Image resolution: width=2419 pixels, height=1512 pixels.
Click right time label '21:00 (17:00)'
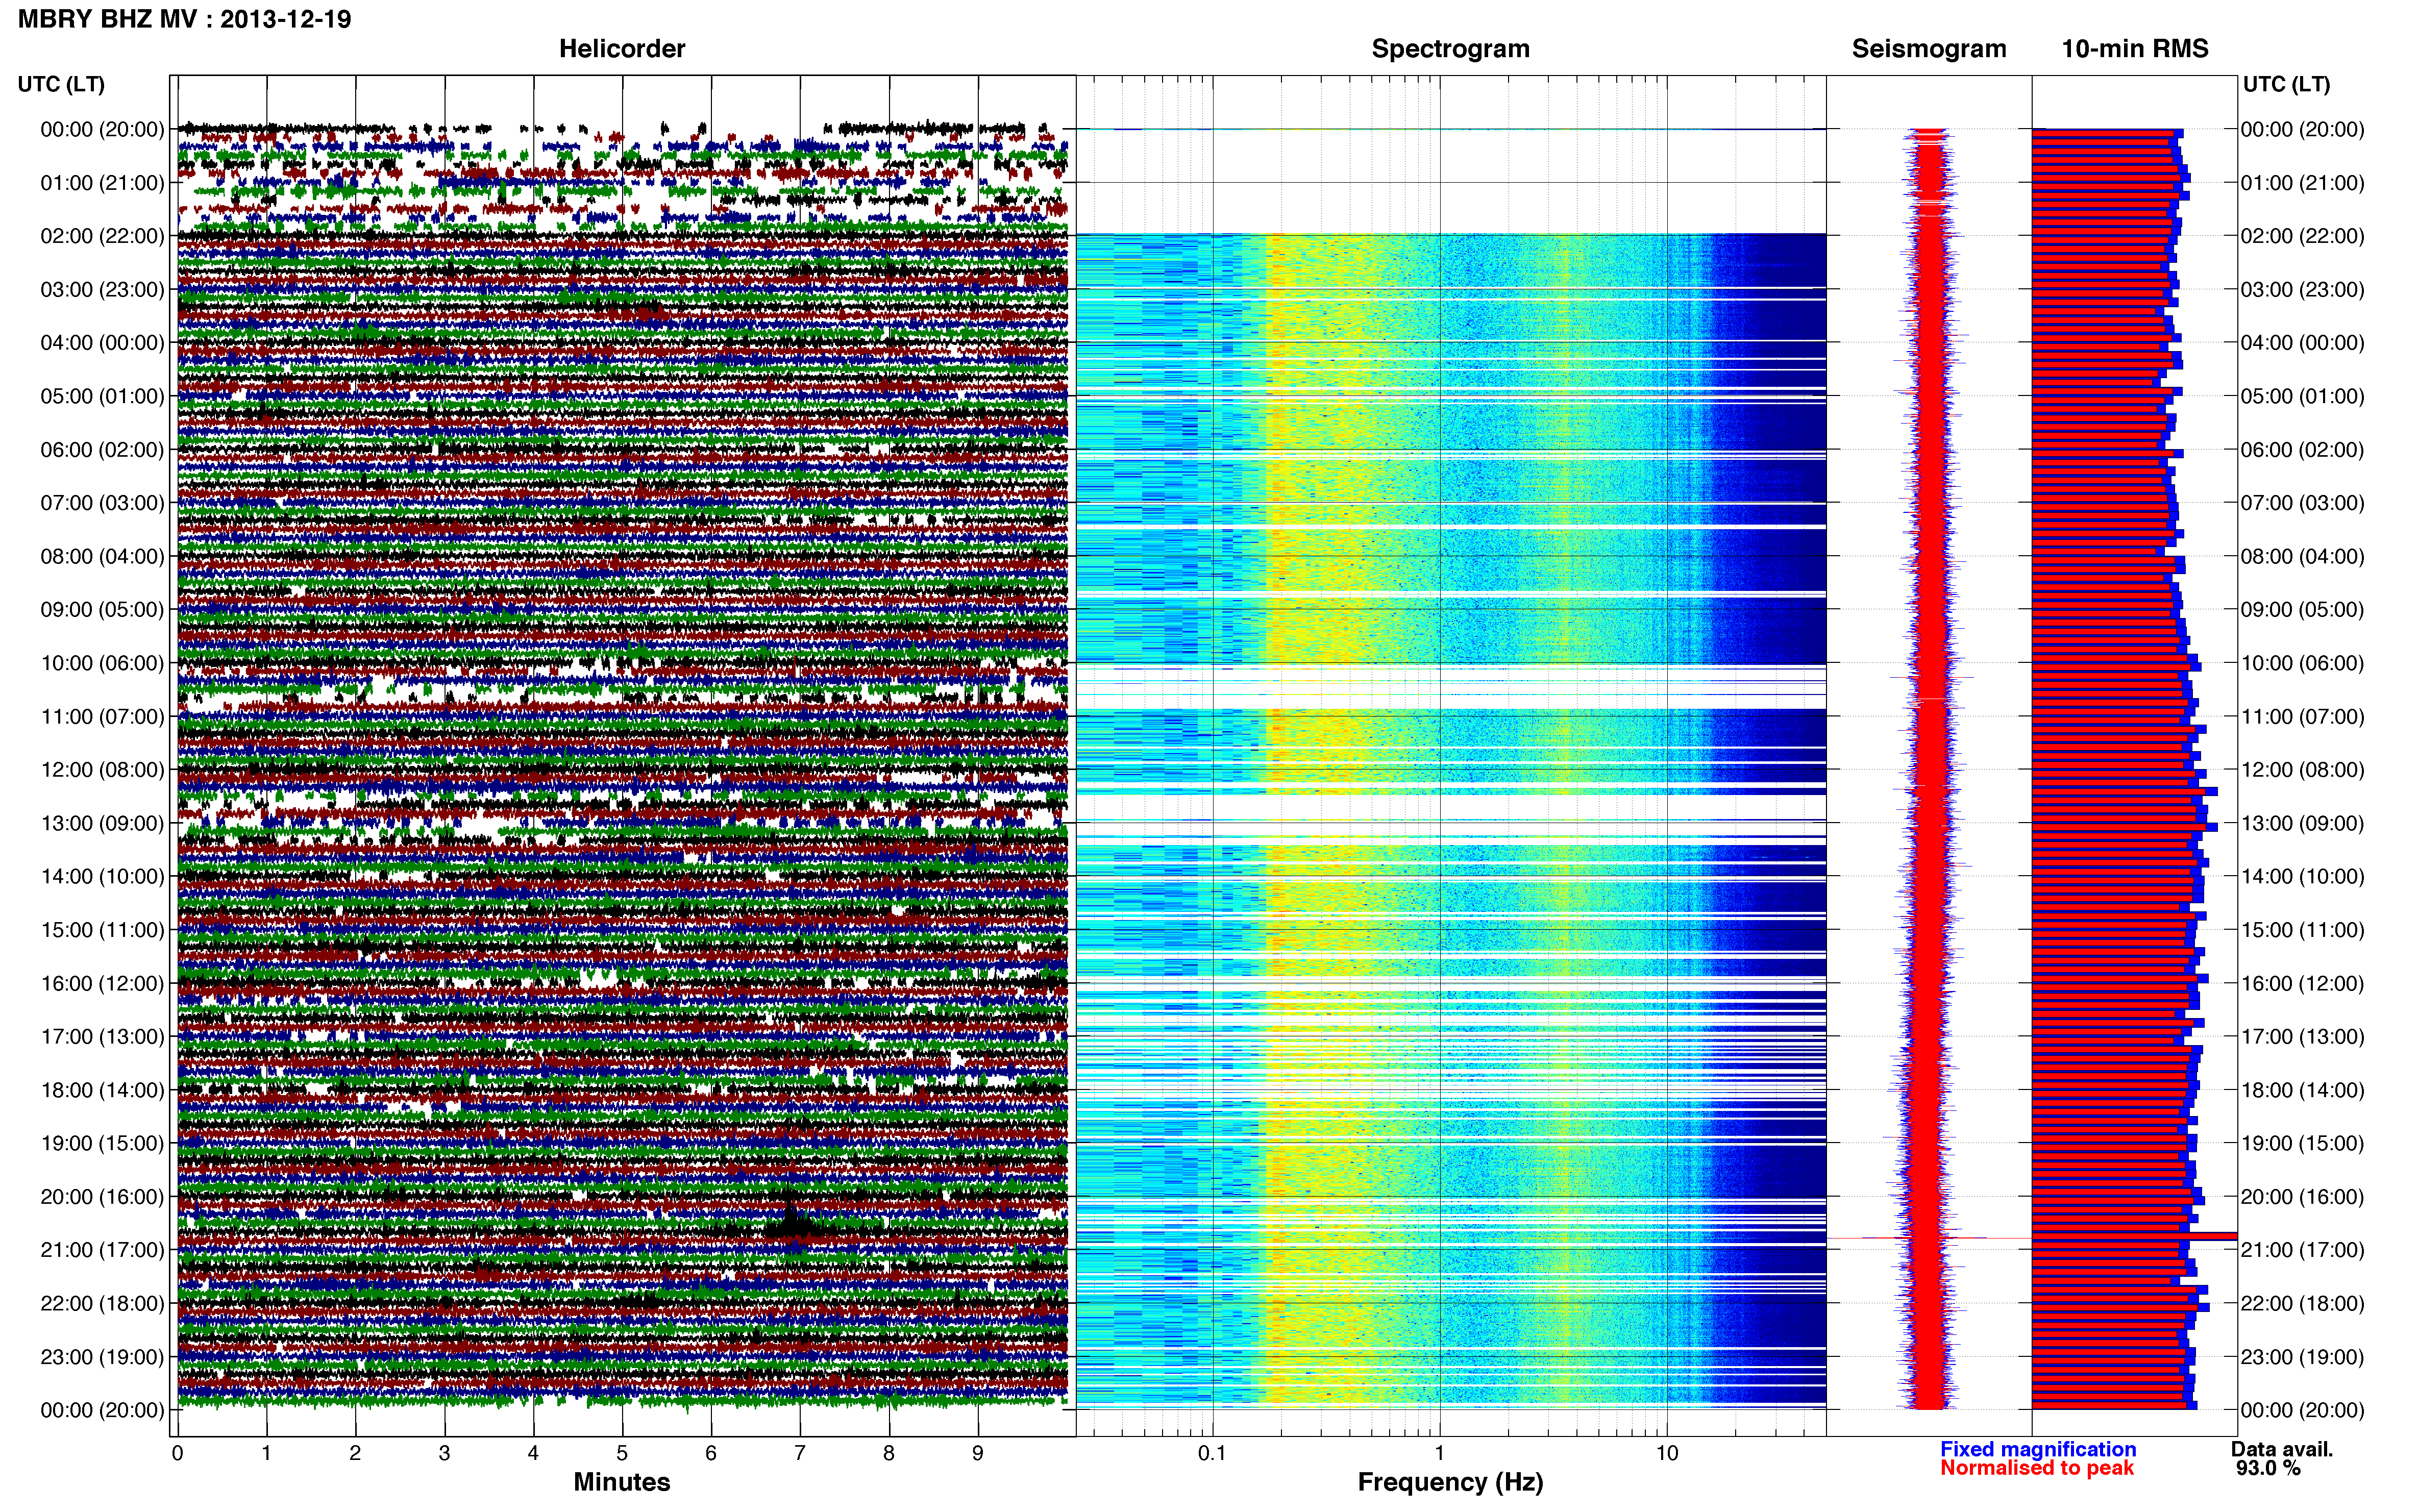[2302, 1250]
